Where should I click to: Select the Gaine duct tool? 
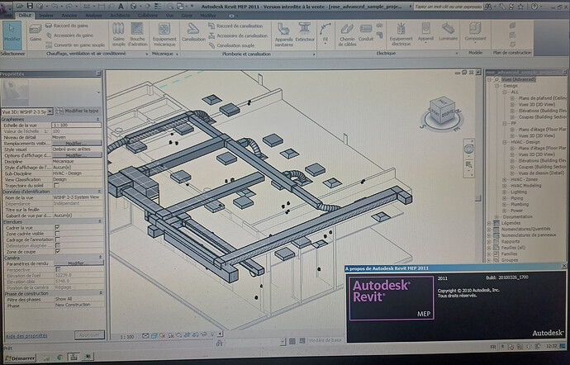pyautogui.click(x=36, y=33)
